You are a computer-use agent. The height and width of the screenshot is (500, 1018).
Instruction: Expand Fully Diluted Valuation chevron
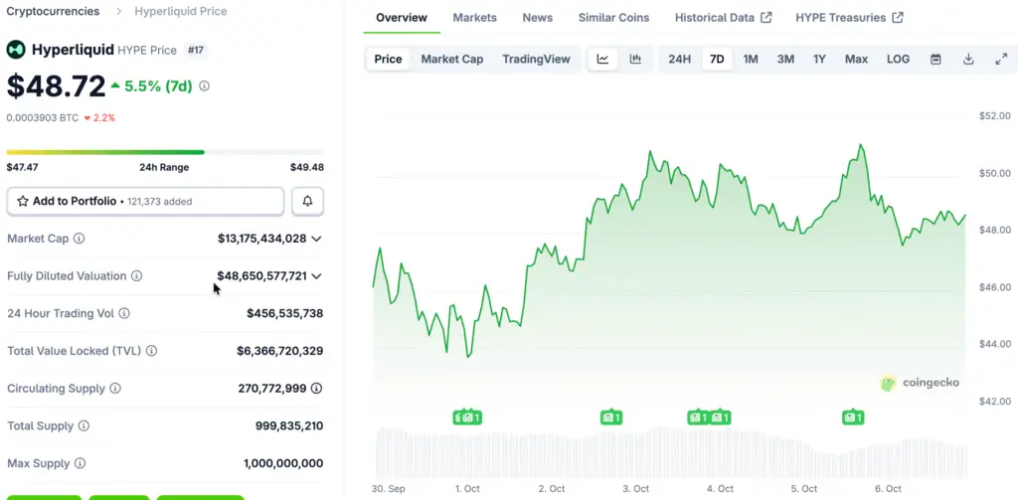click(x=317, y=276)
